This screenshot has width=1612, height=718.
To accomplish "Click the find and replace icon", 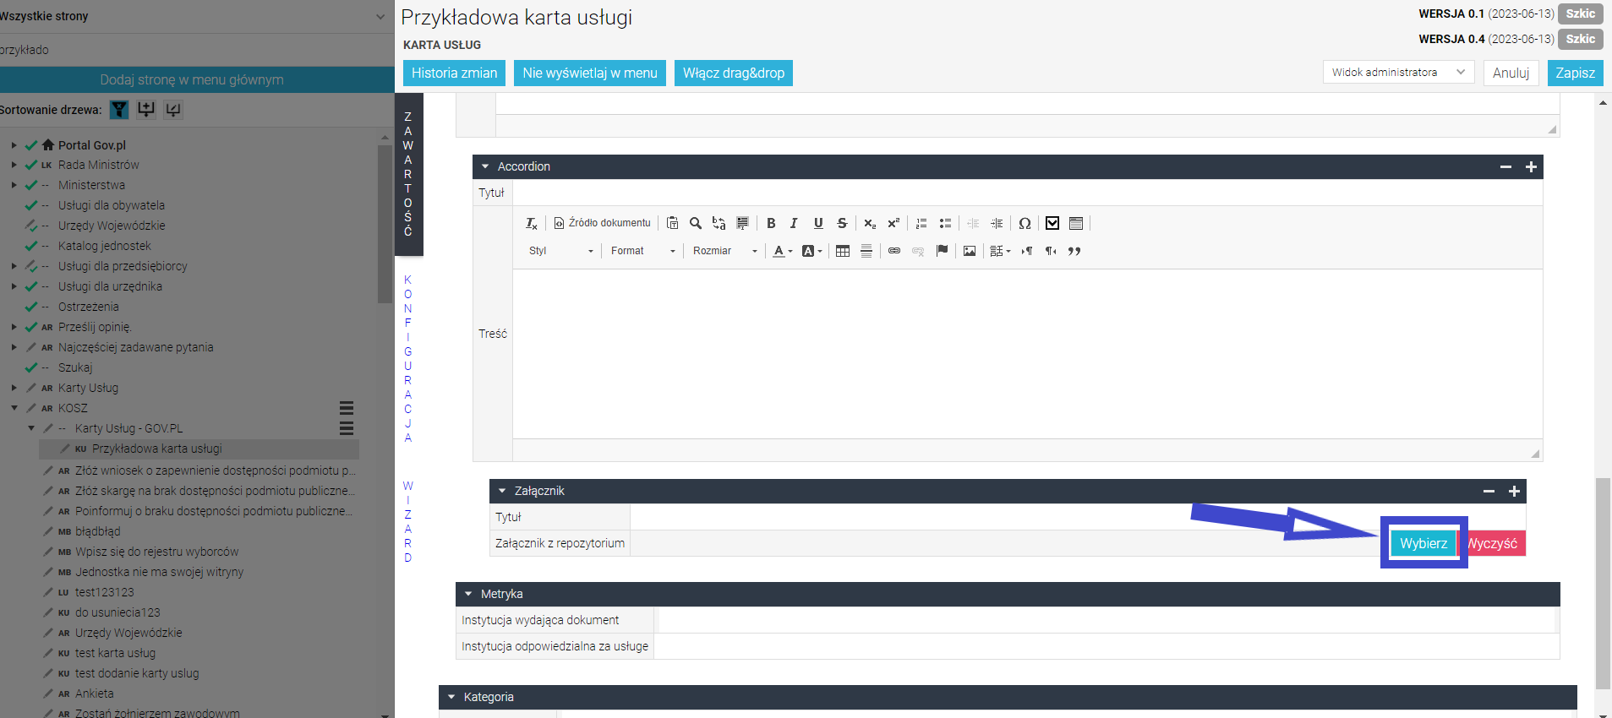I will tap(719, 223).
